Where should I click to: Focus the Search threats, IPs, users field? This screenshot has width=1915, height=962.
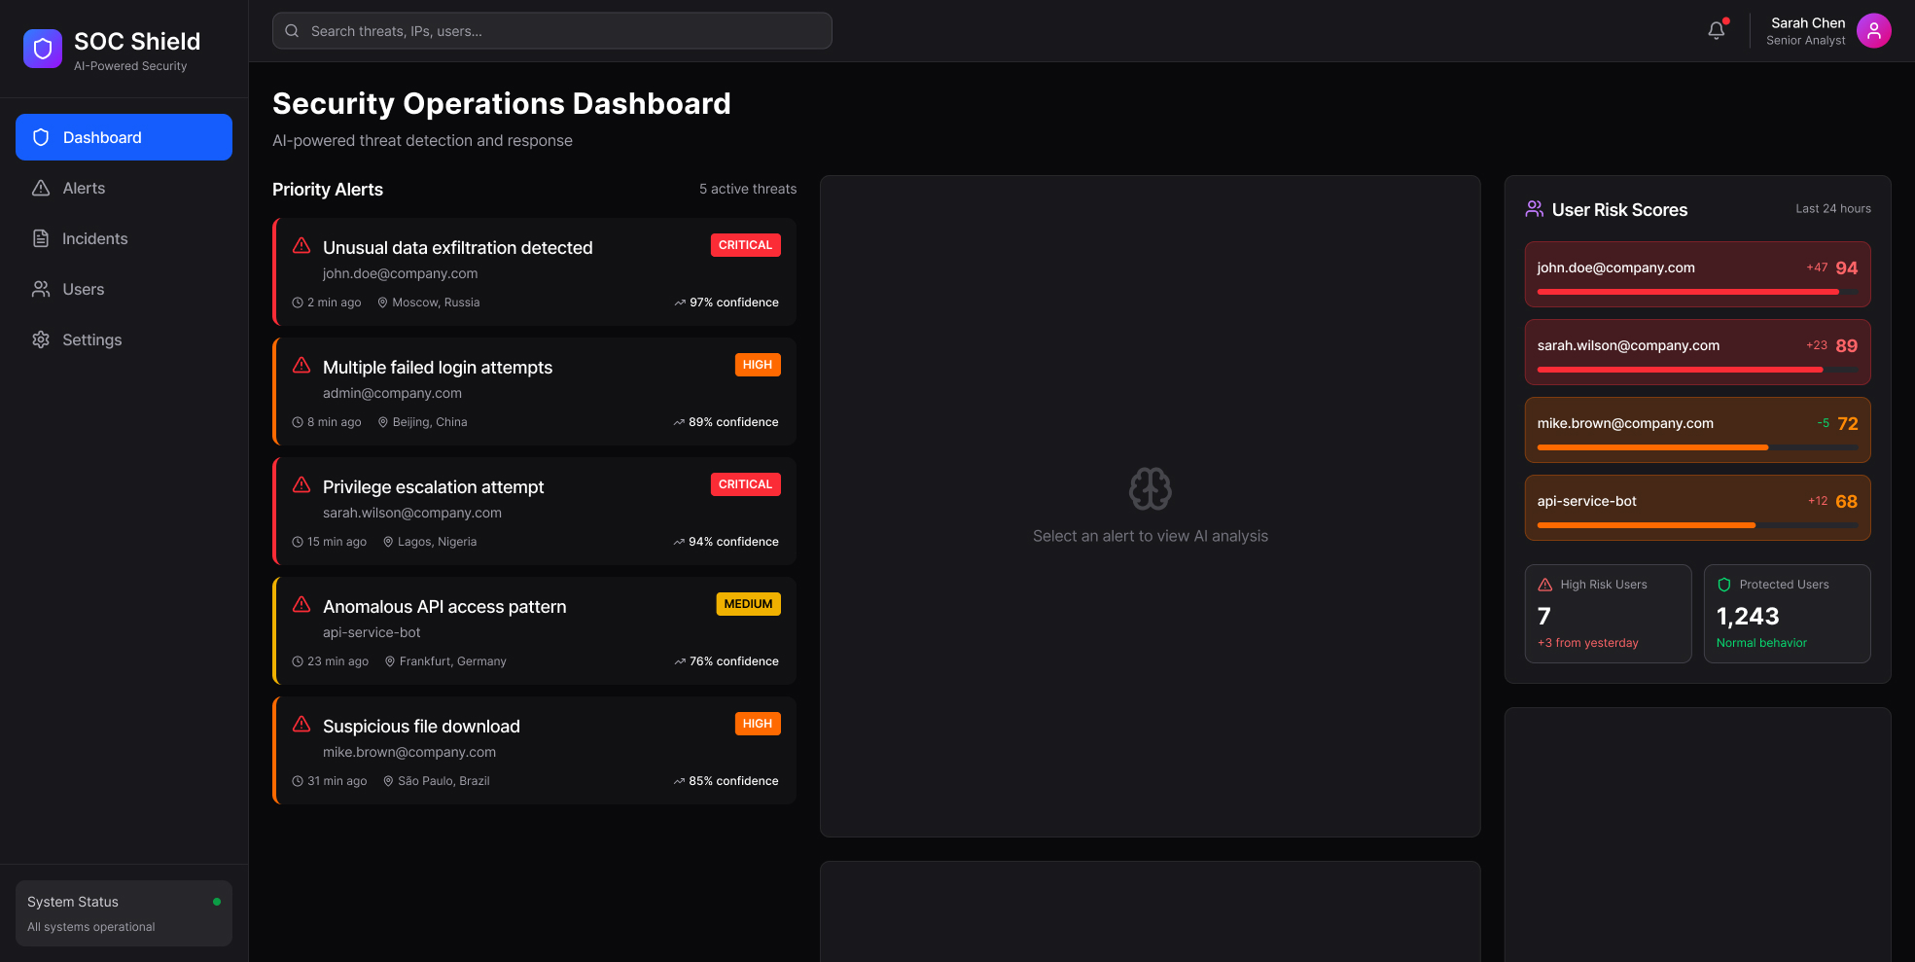(x=551, y=31)
